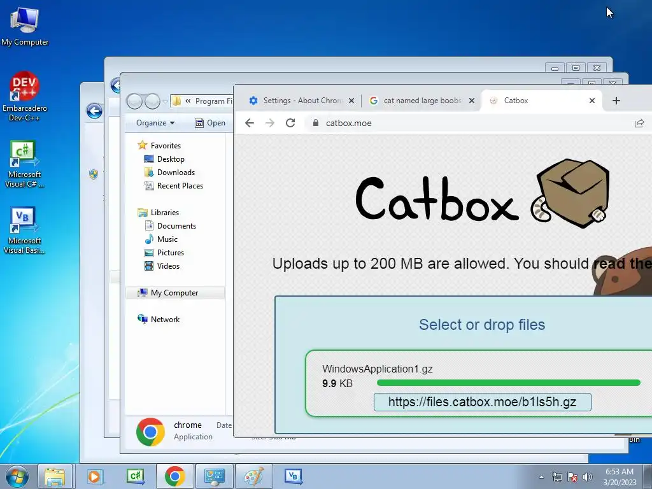Select the Catbox tab
Screen dimensions: 652x489
pos(541,101)
